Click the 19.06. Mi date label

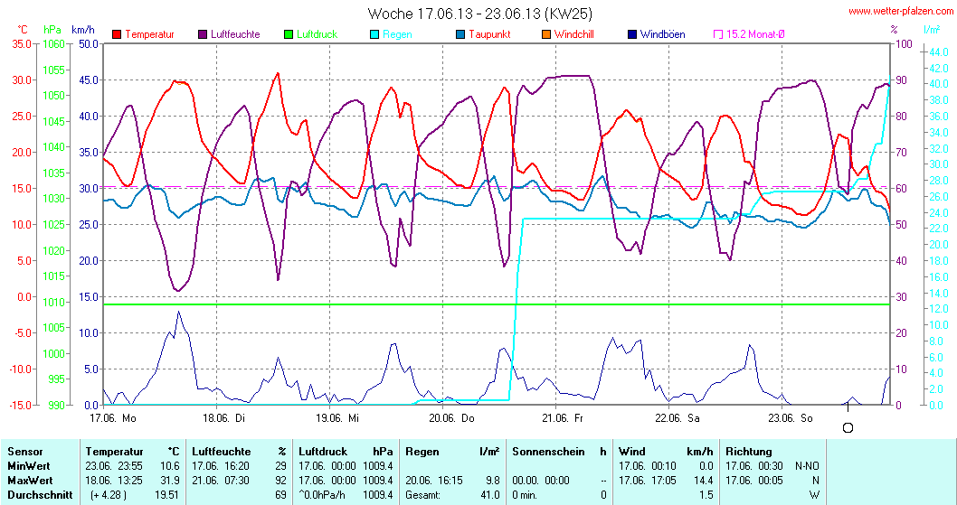pyautogui.click(x=337, y=418)
